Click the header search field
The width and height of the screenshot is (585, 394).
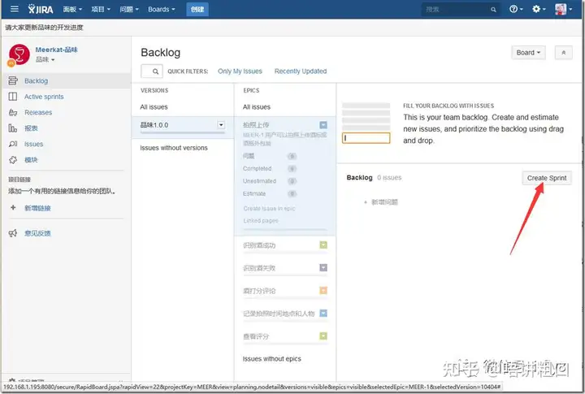point(461,9)
